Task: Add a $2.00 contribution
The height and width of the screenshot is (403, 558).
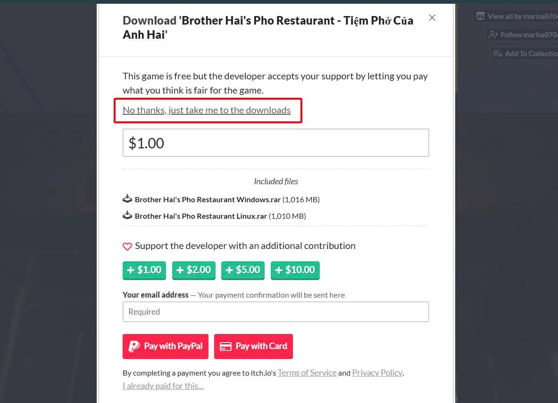Action: [194, 270]
